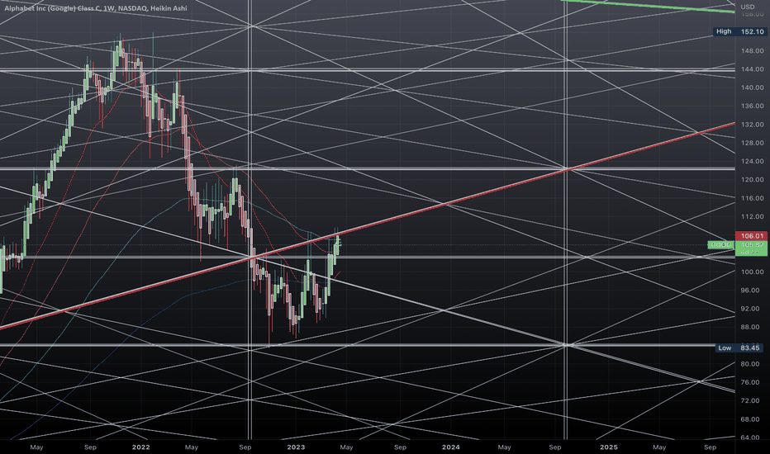Viewport: 770px width, 454px height.
Task: Click the red 106.01 price tag
Action: (x=752, y=236)
